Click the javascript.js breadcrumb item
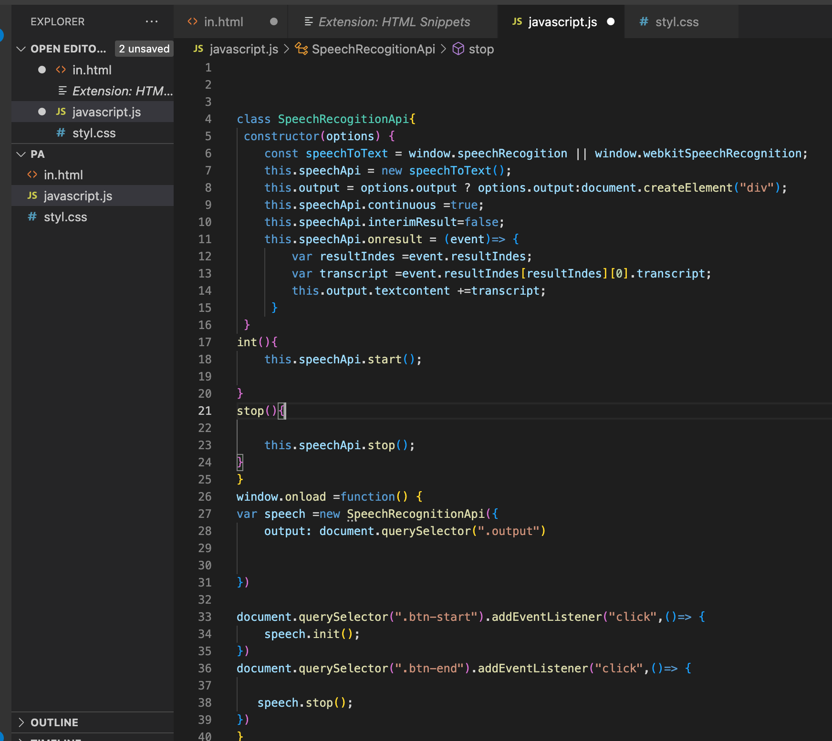 (244, 49)
